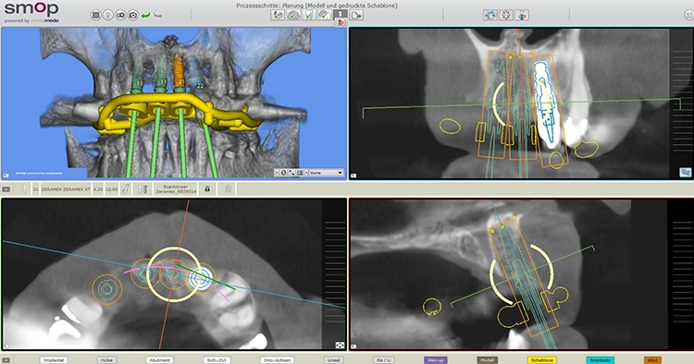Click the grayed trash delete icon
The width and height of the screenshot is (694, 364).
point(229,189)
